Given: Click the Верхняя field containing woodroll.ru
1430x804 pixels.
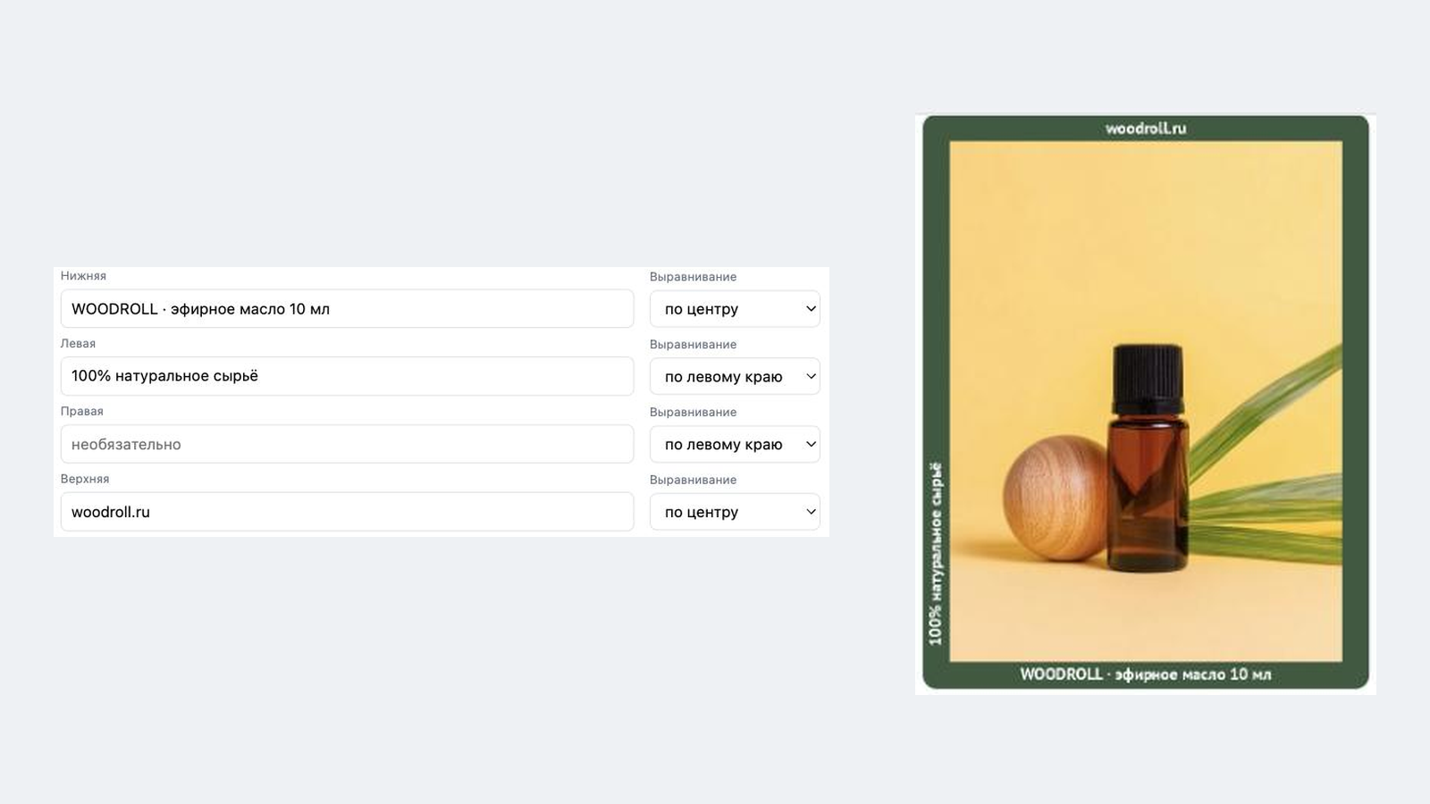Looking at the screenshot, I should click(x=347, y=512).
